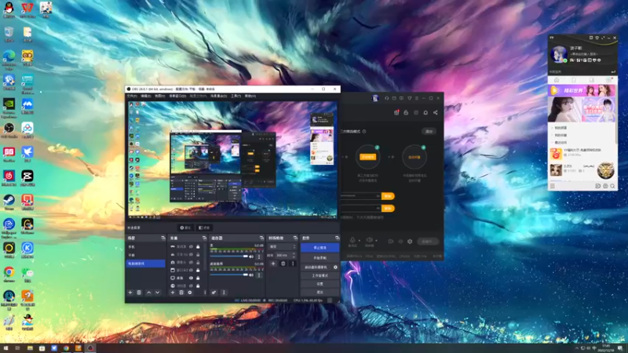Open the audio mixer footer three-dot menu
Viewport: 628px width, 353px height.
pyautogui.click(x=224, y=293)
